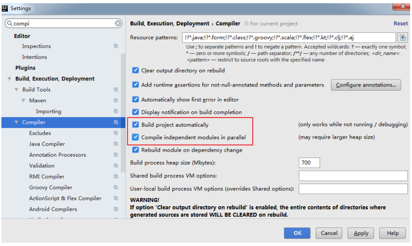Uncheck Compile independent modules in parallel
412x246 pixels.
click(135, 137)
